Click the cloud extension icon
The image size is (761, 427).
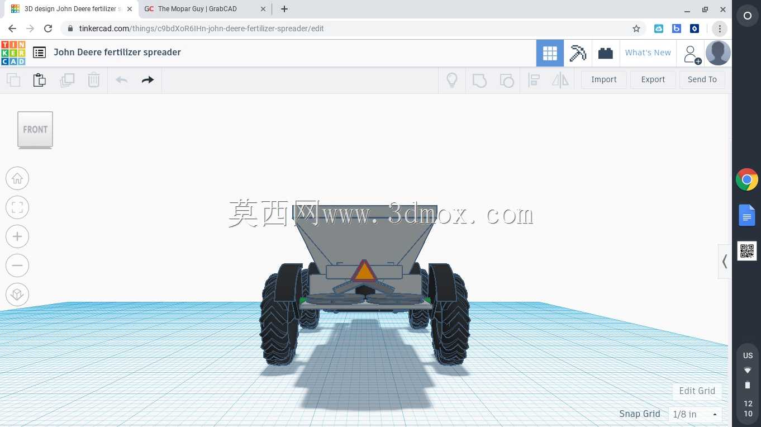pos(659,29)
